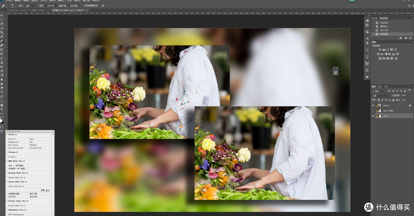Select the Lasso tool

2,24
